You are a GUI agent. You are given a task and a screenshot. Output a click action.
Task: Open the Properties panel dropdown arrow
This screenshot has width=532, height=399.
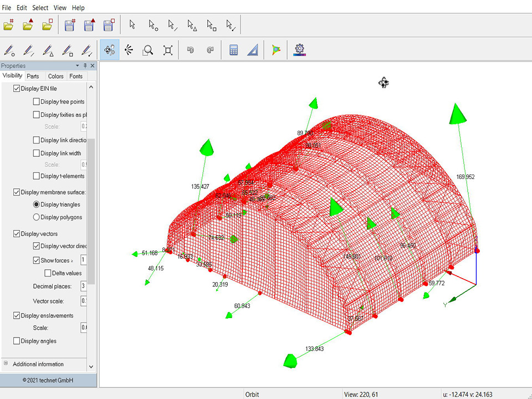(x=78, y=66)
